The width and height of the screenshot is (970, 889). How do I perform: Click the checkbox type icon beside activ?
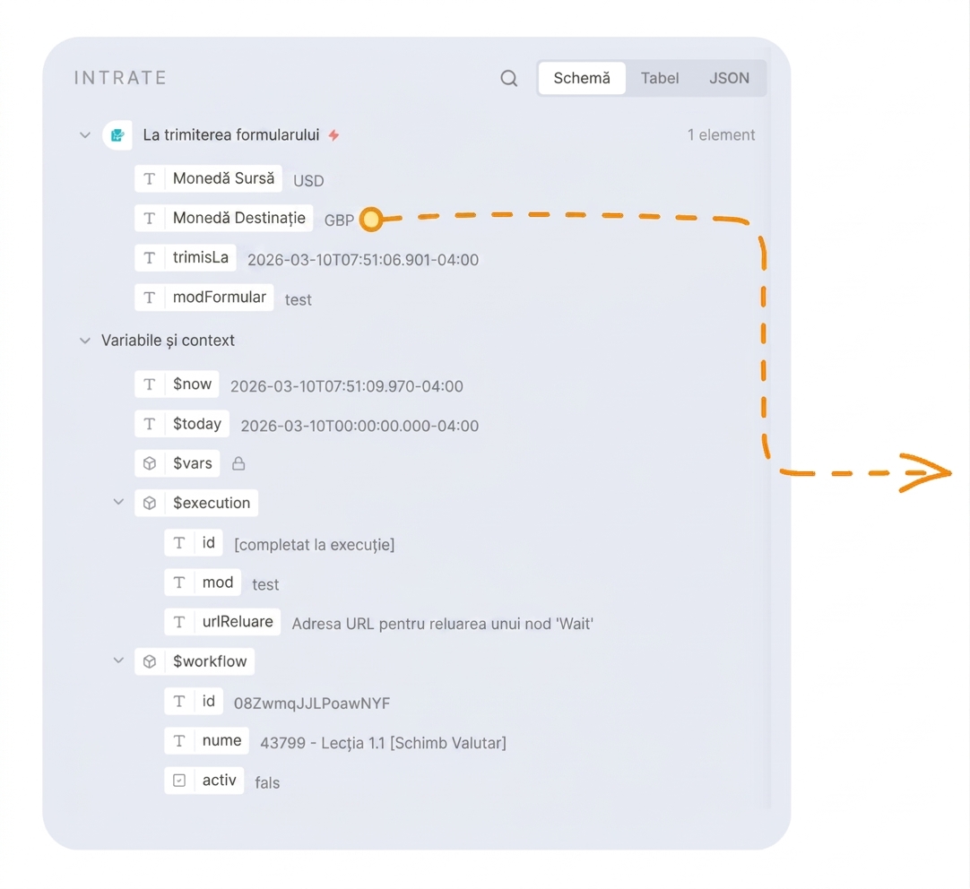179,781
